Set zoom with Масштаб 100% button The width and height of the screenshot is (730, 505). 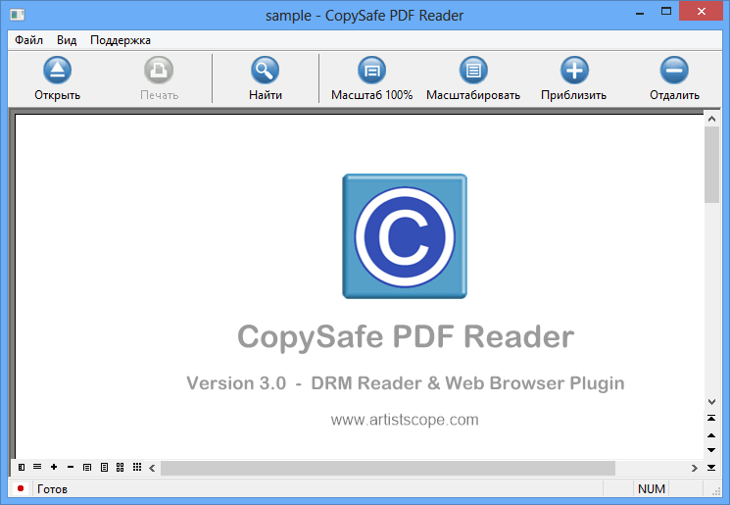(371, 78)
